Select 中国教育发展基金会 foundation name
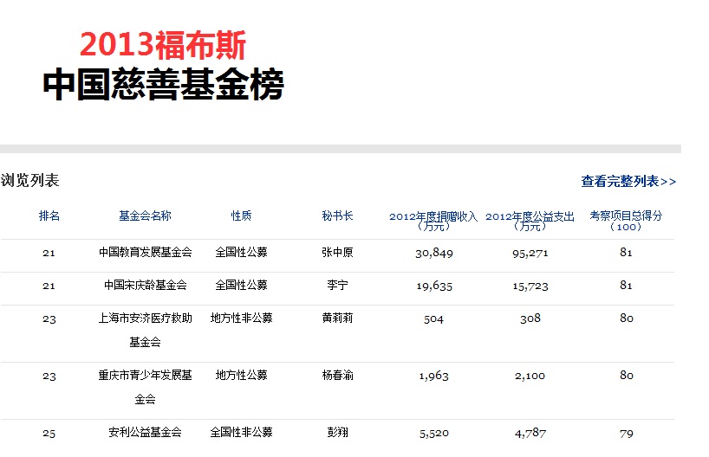Image resolution: width=709 pixels, height=457 pixels. coord(145,252)
